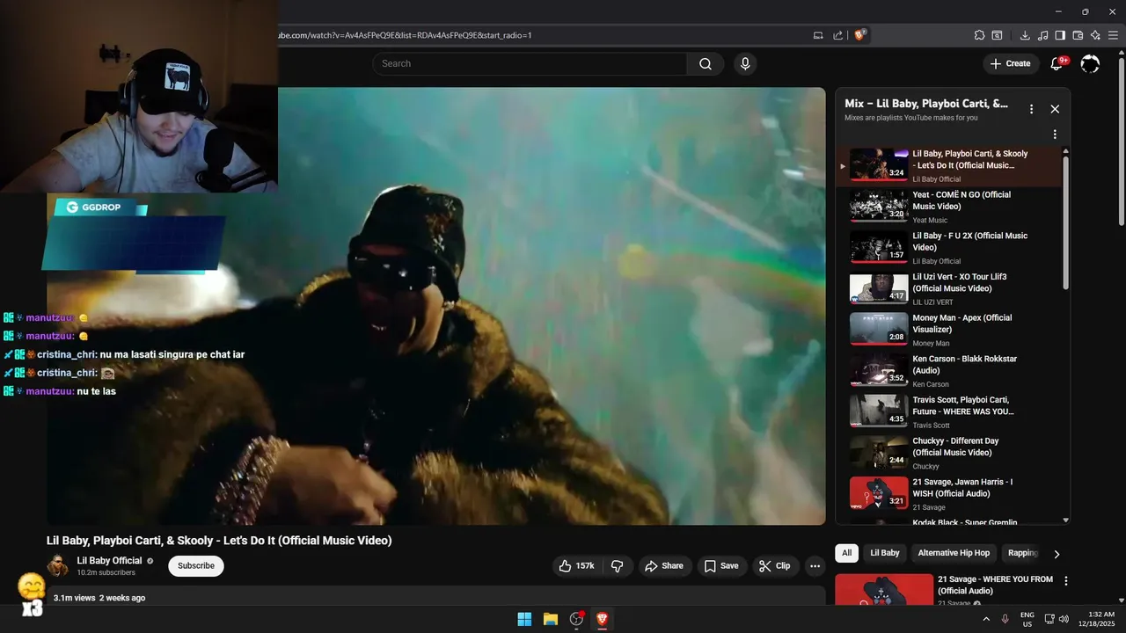Play Travis Scott WHERE WAS YOU
Screen dimensions: 1126x633
[x=950, y=411]
